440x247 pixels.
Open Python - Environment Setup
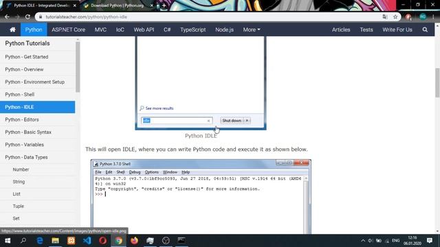(38, 82)
